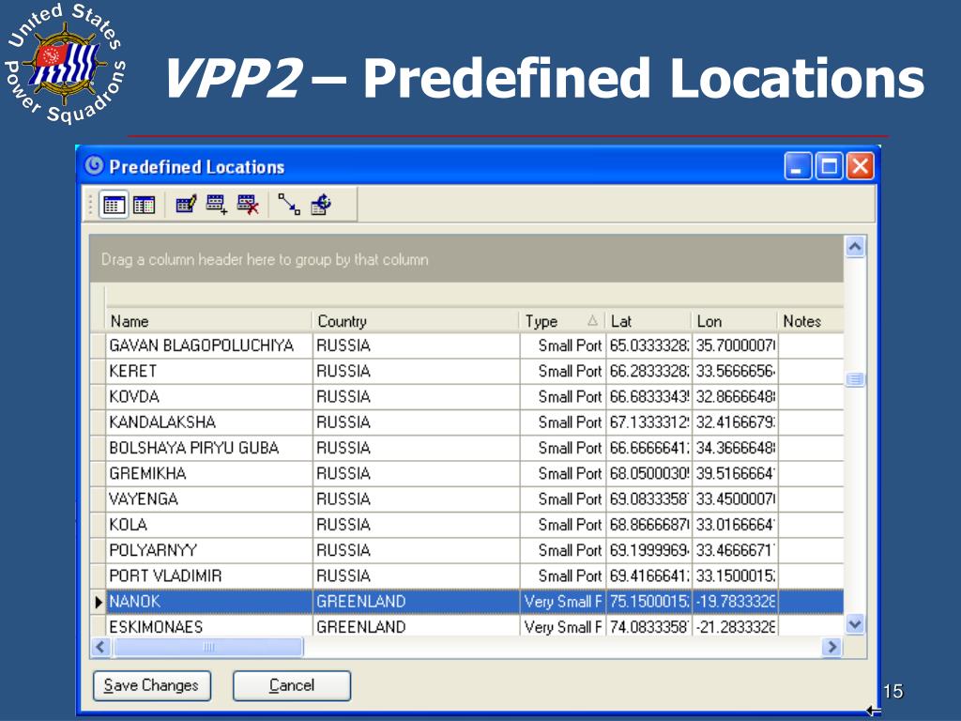Viewport: 961px width, 721px height.
Task: Select the GREMIKHA name cell
Action: [x=209, y=474]
